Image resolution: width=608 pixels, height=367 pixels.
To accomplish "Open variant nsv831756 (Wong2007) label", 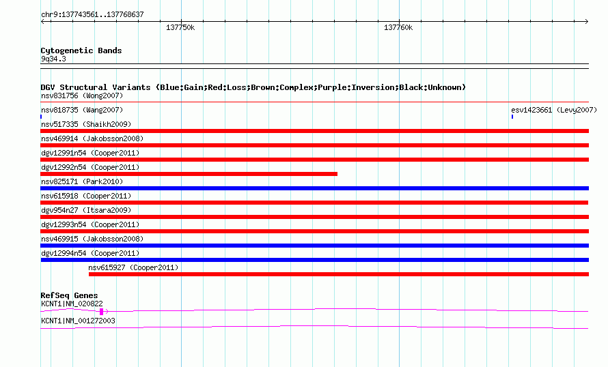I will tap(82, 96).
